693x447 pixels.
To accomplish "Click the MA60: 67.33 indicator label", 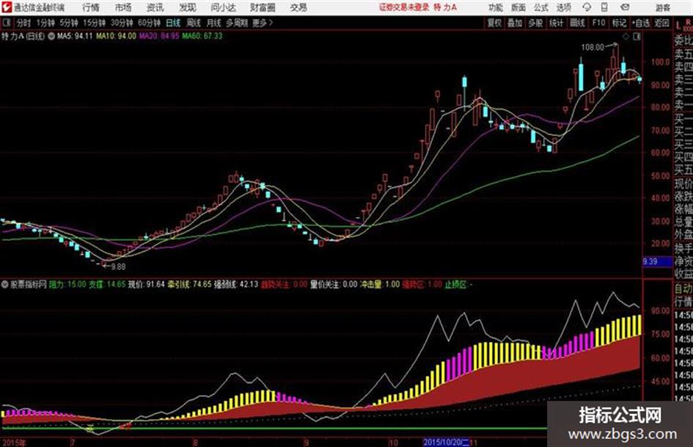I will coord(202,36).
